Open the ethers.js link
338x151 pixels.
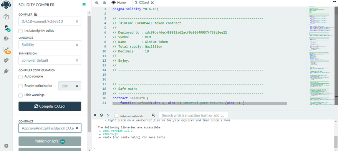coord(110,134)
